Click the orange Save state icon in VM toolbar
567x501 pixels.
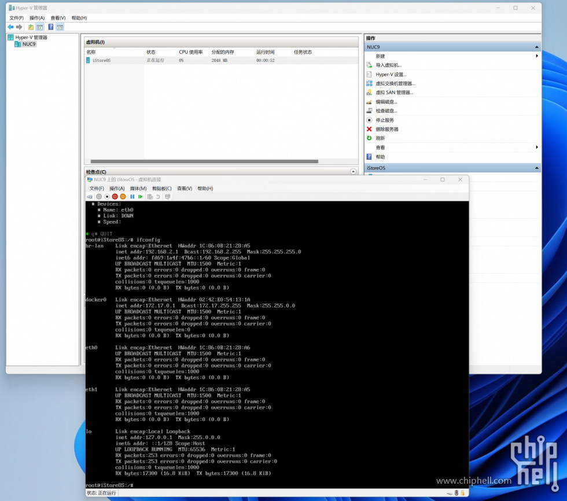coord(123,197)
